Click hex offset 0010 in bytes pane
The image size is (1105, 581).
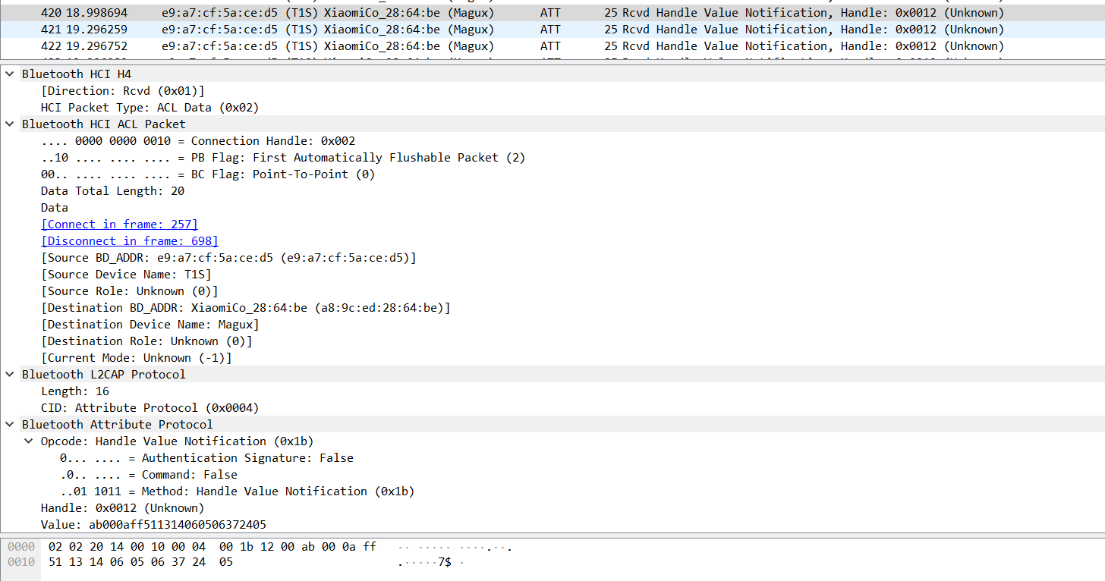click(20, 562)
